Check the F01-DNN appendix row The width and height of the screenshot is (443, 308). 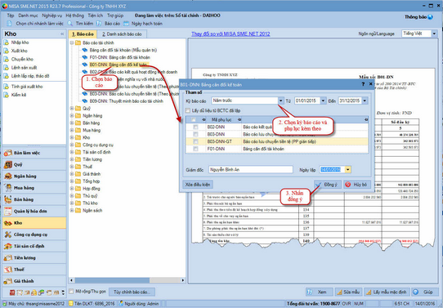pyautogui.click(x=195, y=149)
